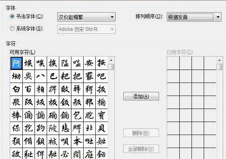Select the character 邦 in available list

[x=89, y=102]
